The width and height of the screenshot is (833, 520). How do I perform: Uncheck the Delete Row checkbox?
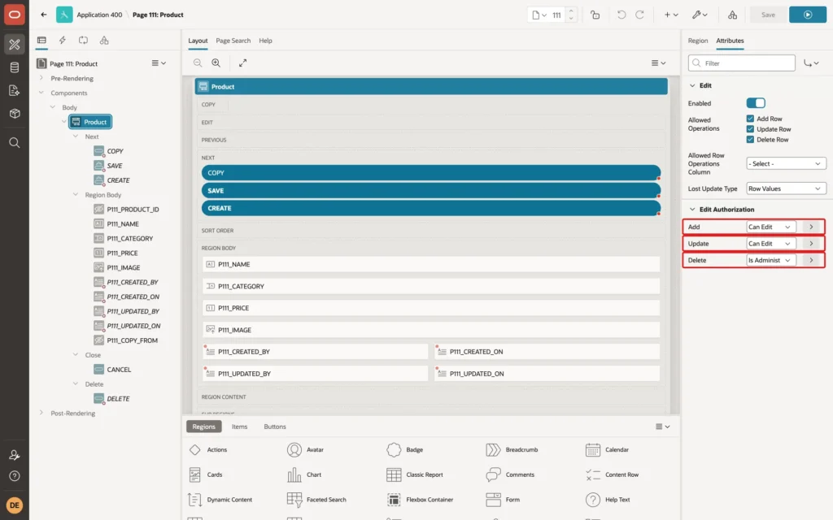[750, 140]
